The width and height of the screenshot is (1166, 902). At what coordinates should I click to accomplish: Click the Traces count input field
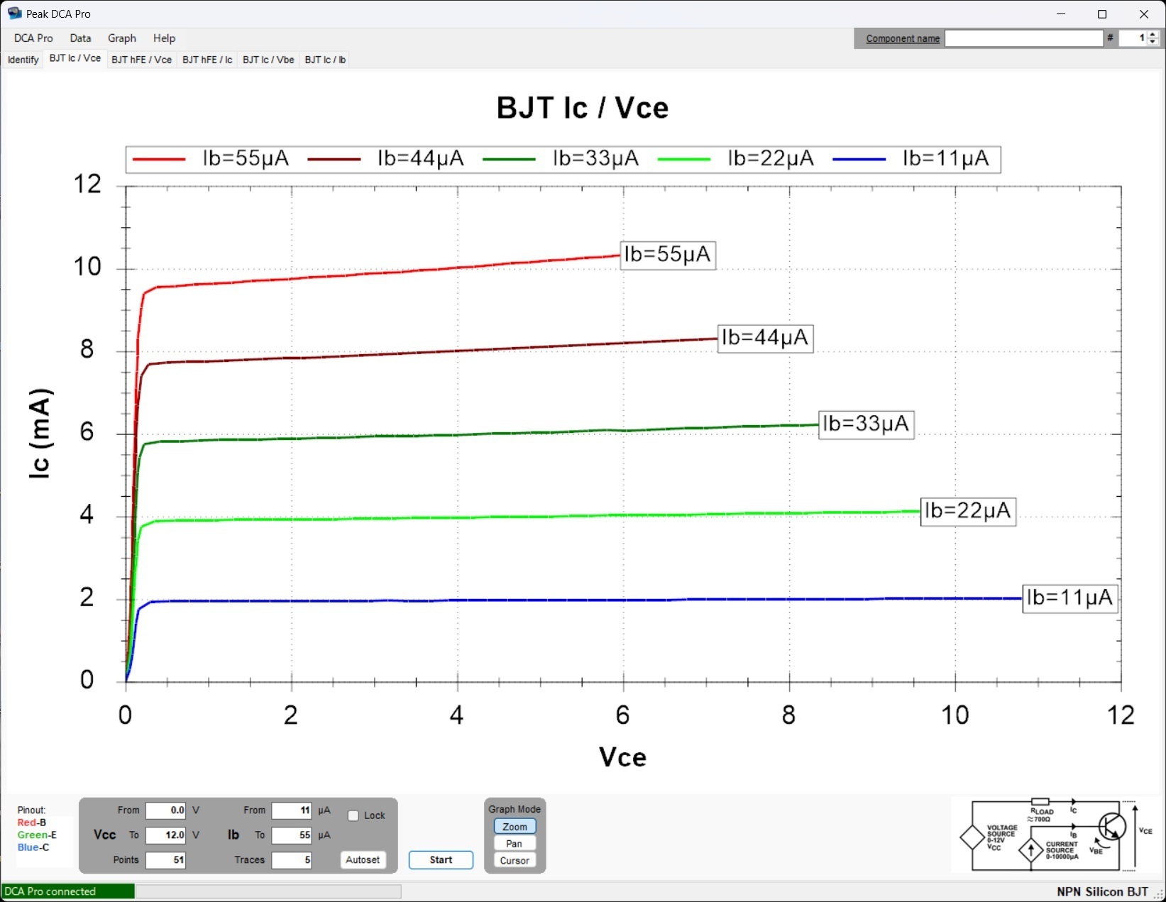292,860
